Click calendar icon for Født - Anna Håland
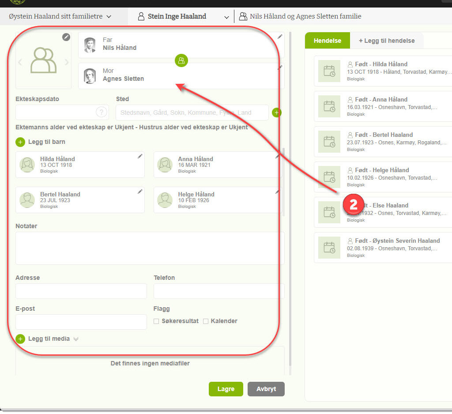The image size is (452, 414). click(329, 106)
